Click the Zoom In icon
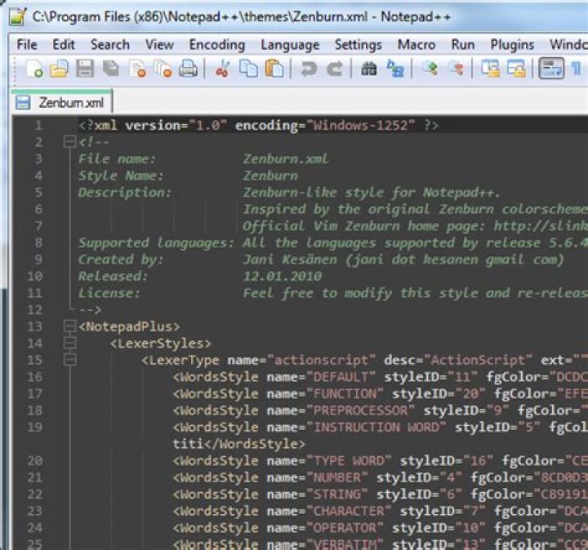The image size is (588, 550). pyautogui.click(x=430, y=69)
